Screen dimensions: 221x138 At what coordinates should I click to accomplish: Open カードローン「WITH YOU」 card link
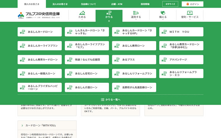click(47, 125)
